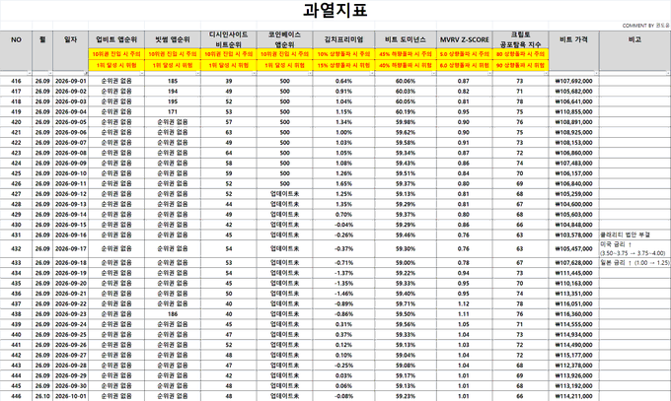This screenshot has width=671, height=401.
Task: Select the date cell 2026-09-01
Action: [x=71, y=81]
